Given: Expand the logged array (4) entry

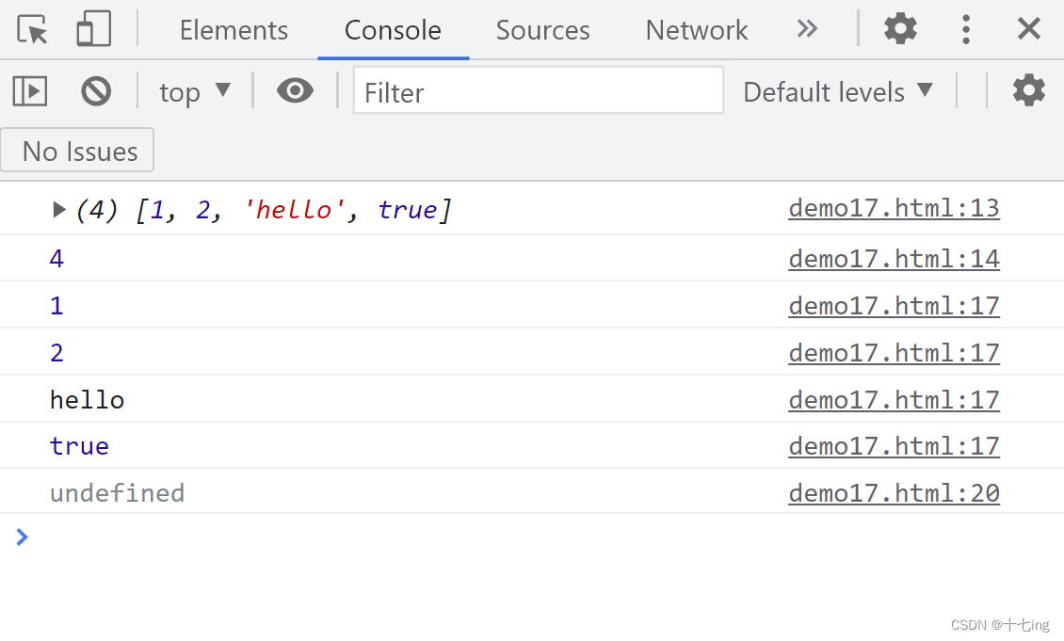Looking at the screenshot, I should click(x=59, y=210).
